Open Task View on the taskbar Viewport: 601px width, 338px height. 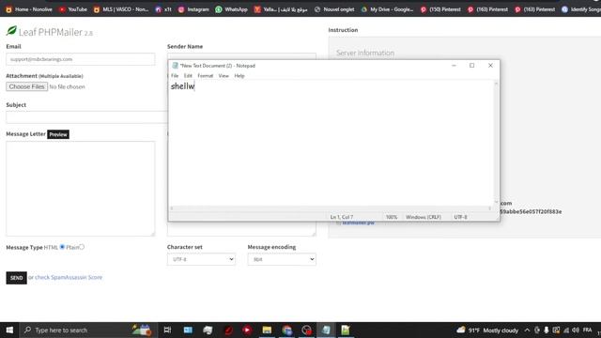point(167,330)
